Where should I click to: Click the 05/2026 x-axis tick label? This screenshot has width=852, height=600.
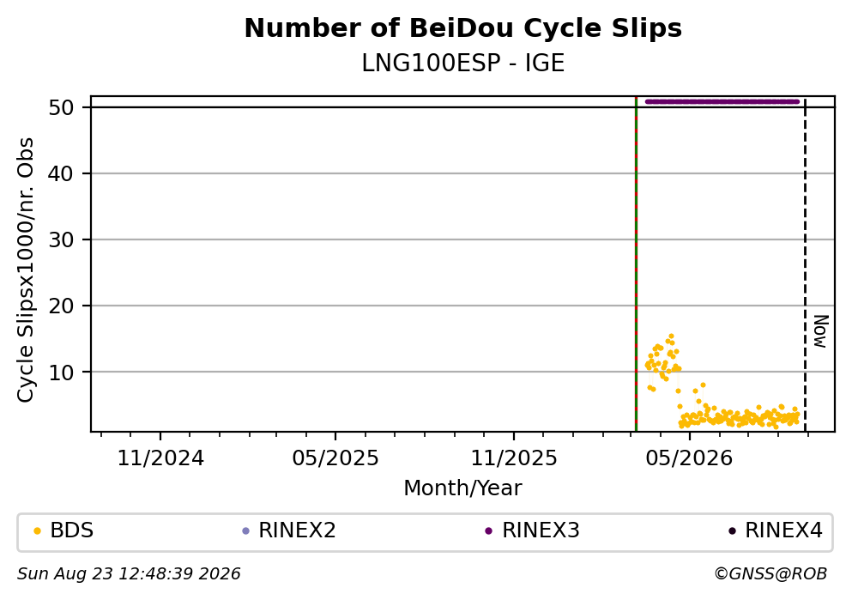(x=689, y=458)
